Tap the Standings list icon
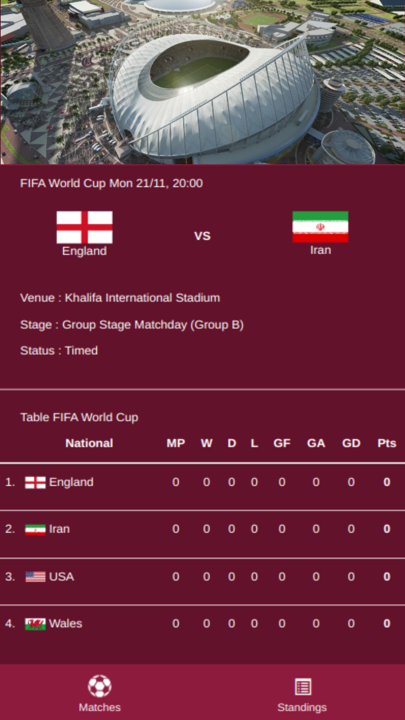Screen dimensions: 405x720 tap(303, 687)
